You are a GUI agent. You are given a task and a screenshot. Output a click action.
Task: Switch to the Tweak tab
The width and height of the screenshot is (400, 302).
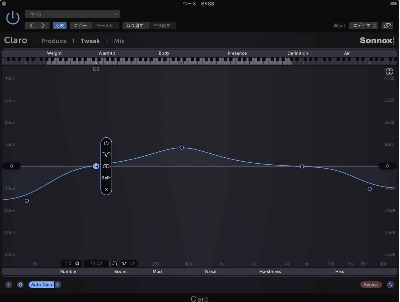click(x=90, y=41)
